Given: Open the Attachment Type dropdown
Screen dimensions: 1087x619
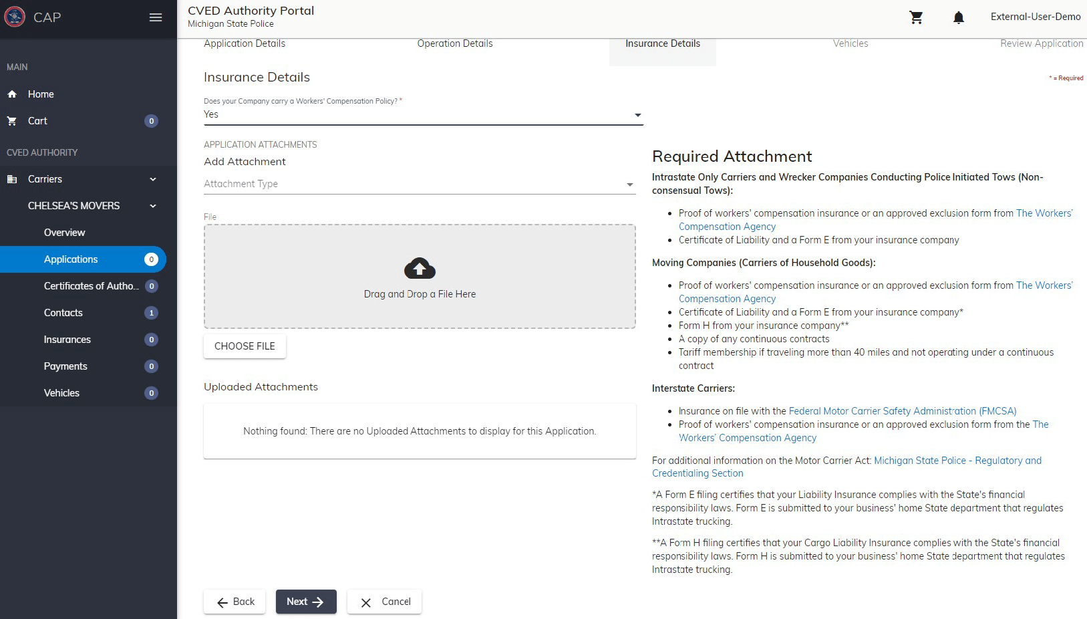Looking at the screenshot, I should click(419, 184).
